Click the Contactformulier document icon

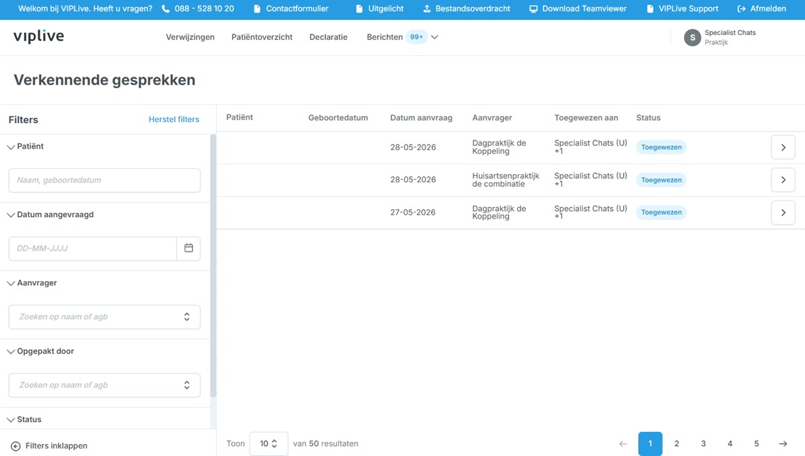pyautogui.click(x=257, y=9)
